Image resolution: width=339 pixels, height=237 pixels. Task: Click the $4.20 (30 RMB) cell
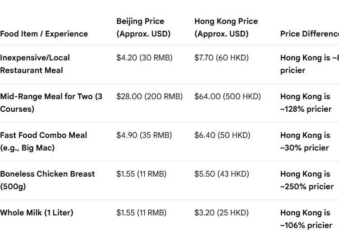pos(144,58)
